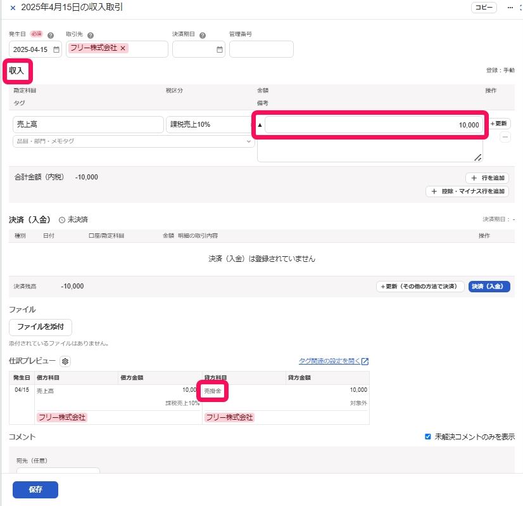Grab the resize handle of remarks box

(477, 158)
